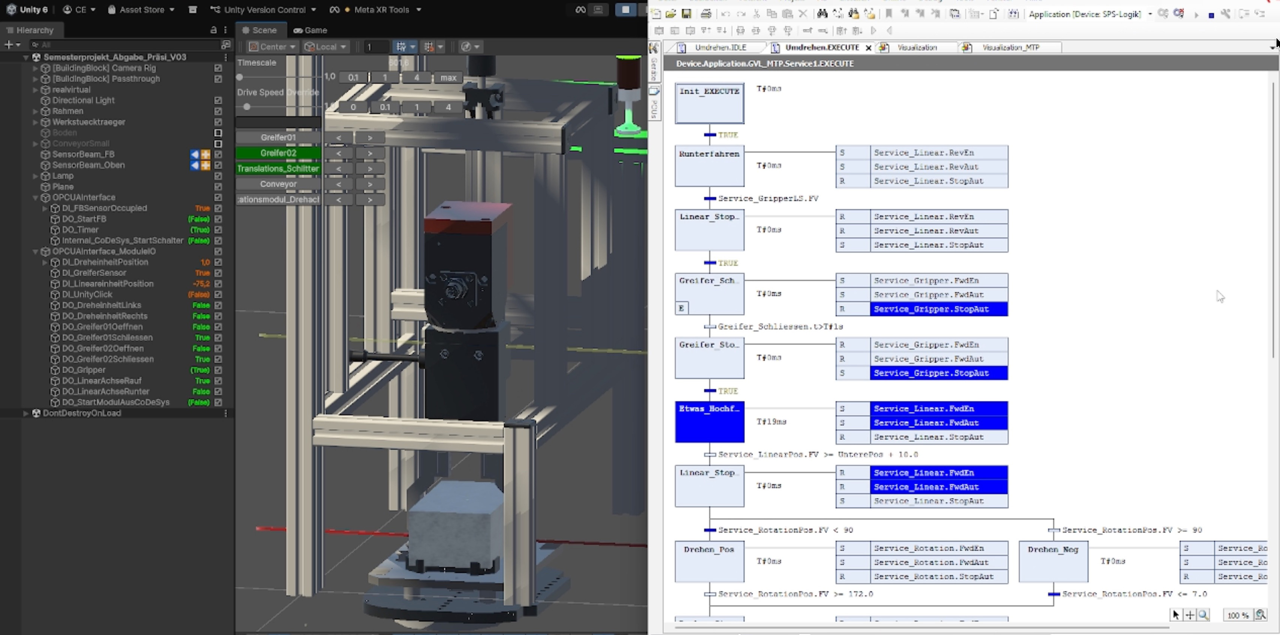Open the Visualization_MTP tab
Viewport: 1280px width, 635px height.
(1010, 48)
